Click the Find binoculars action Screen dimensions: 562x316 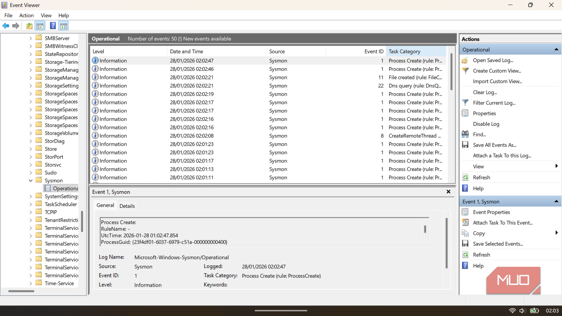479,135
